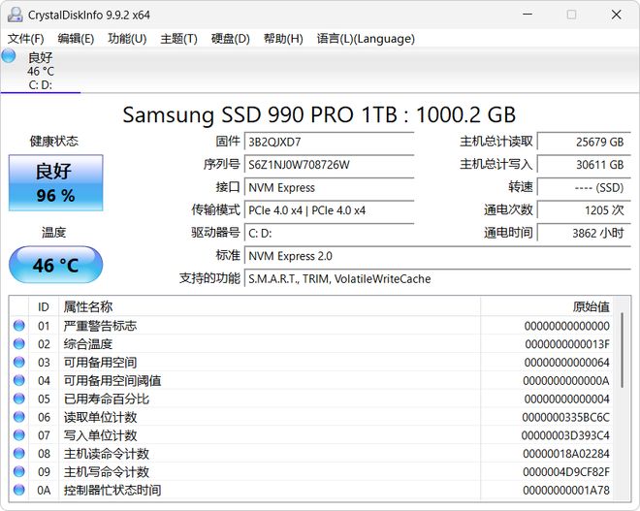Select the 已用寿命百分比 attribute name
The height and width of the screenshot is (511, 640).
[107, 399]
